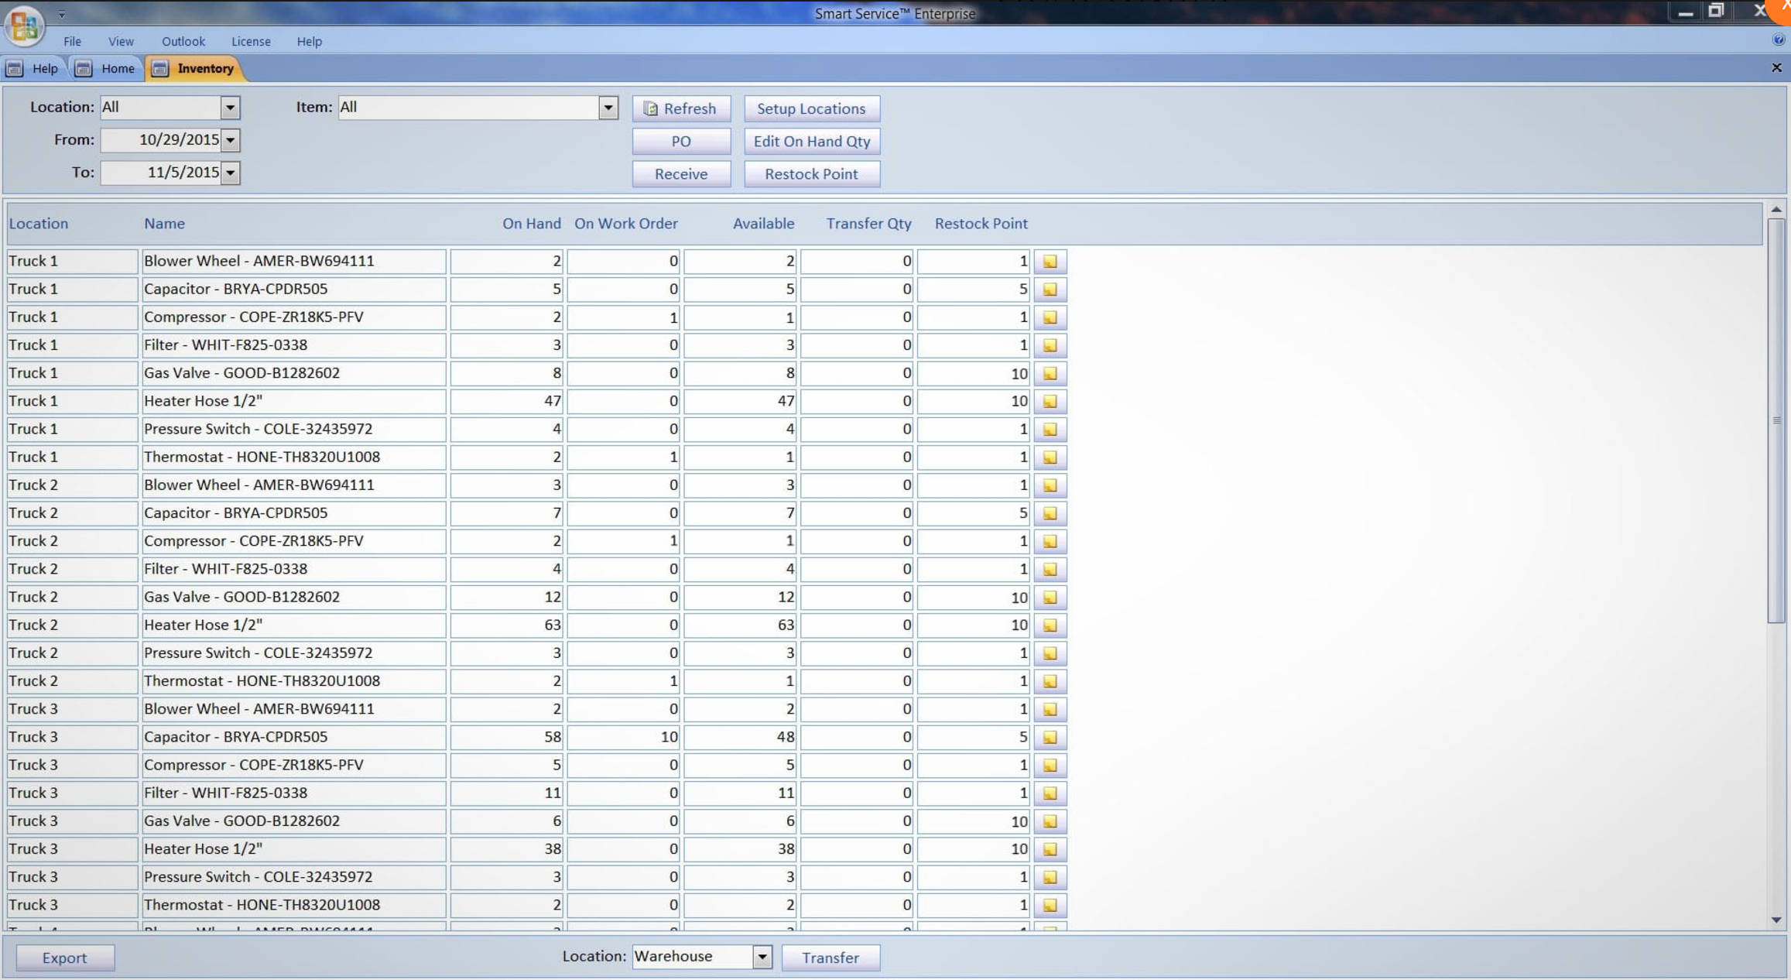Image resolution: width=1791 pixels, height=980 pixels.
Task: Click the yellow note icon for Truck 1 Blower Wheel
Action: pos(1050,262)
